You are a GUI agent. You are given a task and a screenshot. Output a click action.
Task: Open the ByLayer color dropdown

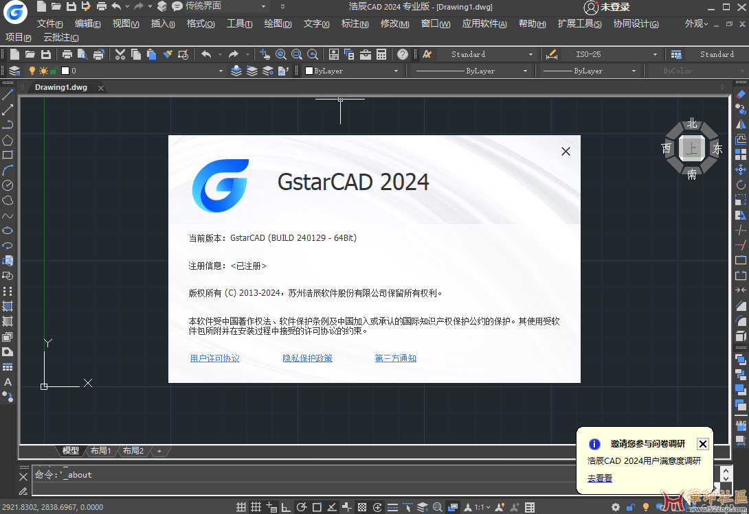(x=396, y=71)
